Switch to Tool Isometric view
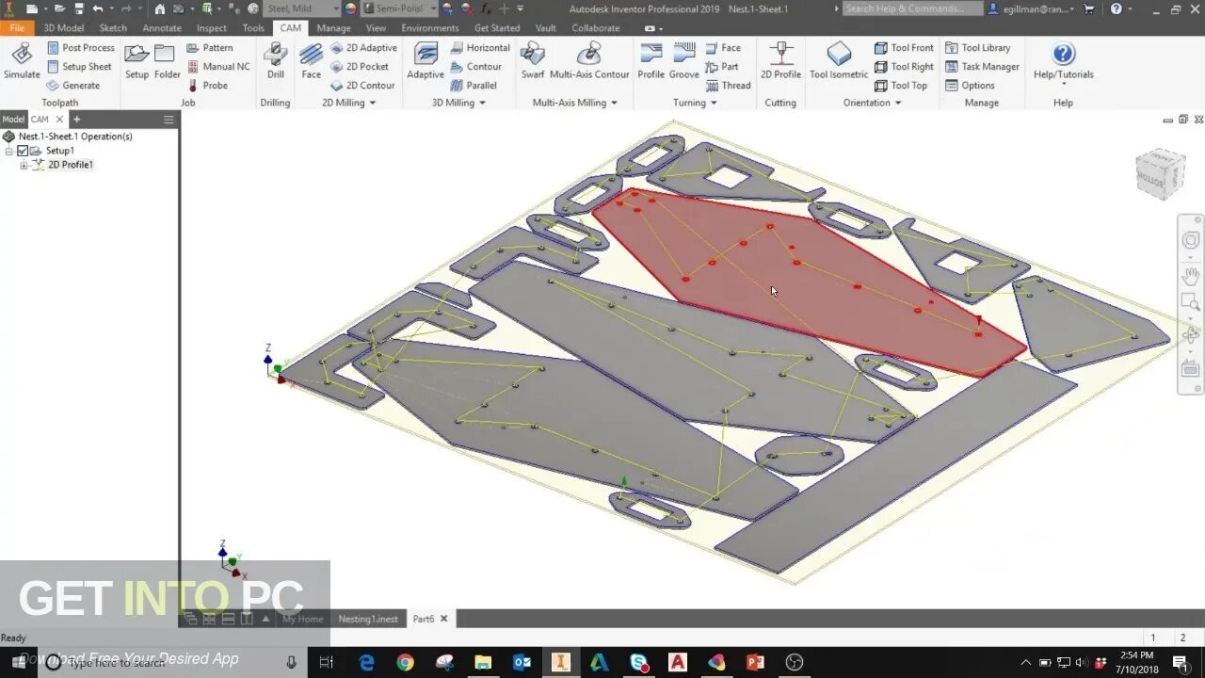The image size is (1205, 678). pos(839,61)
